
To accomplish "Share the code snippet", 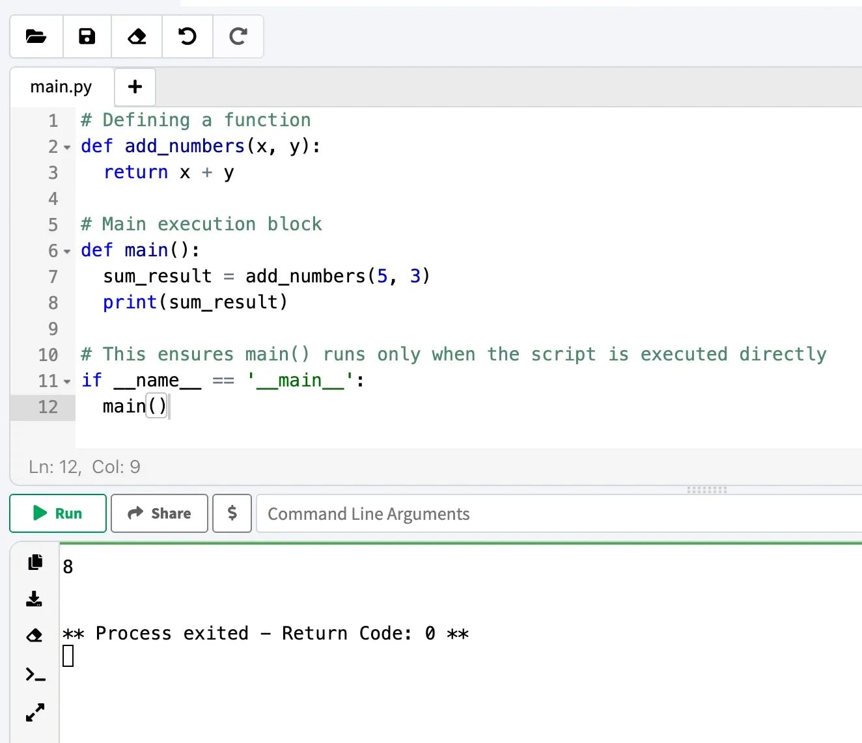I will point(160,513).
